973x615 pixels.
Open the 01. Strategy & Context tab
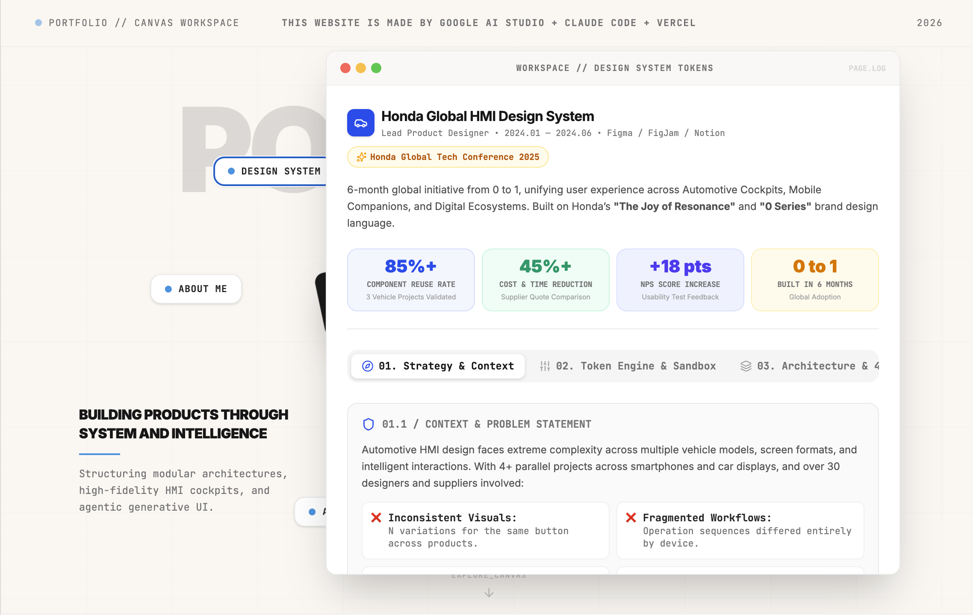pos(438,366)
